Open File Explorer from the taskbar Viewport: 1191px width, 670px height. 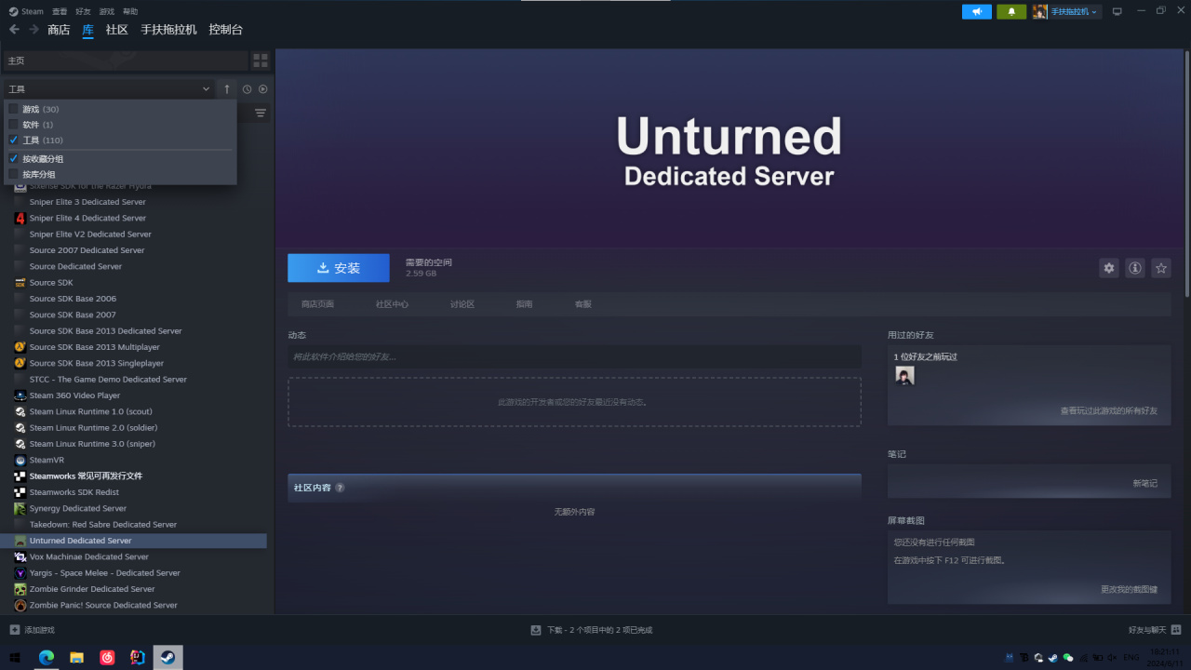pos(77,658)
